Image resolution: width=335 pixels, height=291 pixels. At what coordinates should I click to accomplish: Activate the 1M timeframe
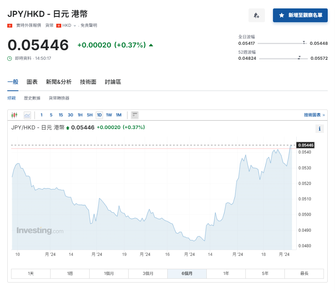point(118,115)
